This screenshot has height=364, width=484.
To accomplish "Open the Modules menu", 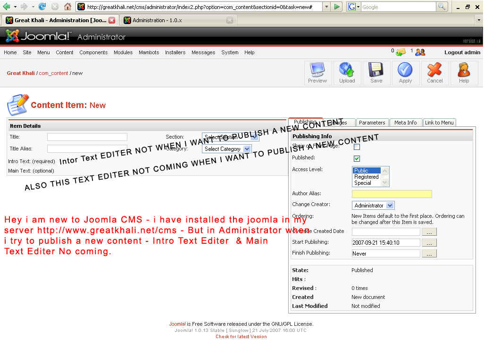I will click(x=123, y=52).
